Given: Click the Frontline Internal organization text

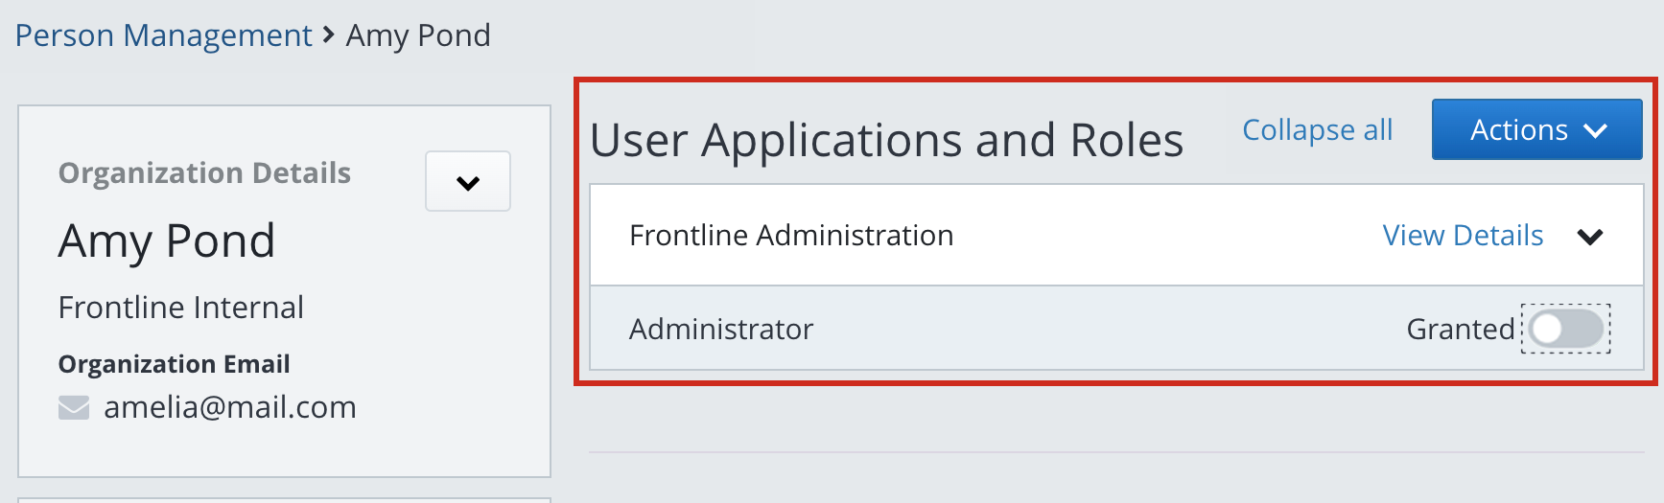Looking at the screenshot, I should click(180, 308).
